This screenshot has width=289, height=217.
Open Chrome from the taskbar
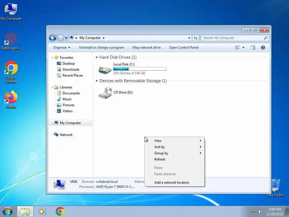[60, 211]
